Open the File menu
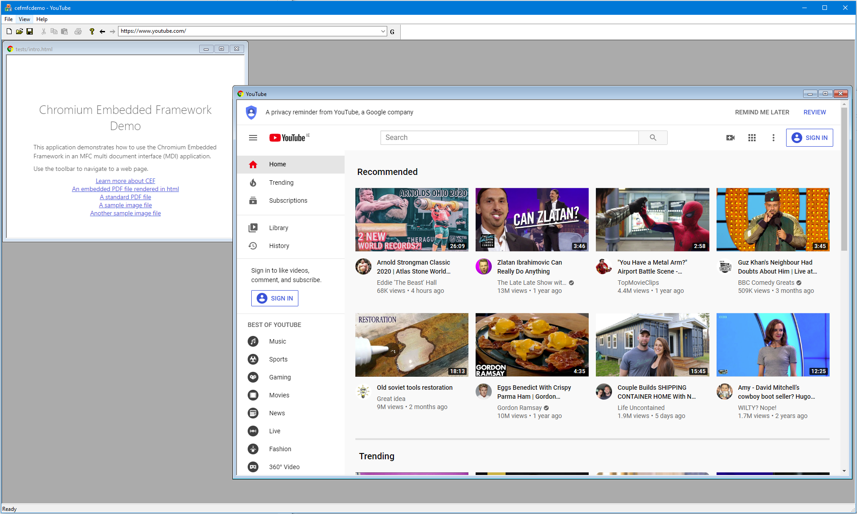 point(9,19)
